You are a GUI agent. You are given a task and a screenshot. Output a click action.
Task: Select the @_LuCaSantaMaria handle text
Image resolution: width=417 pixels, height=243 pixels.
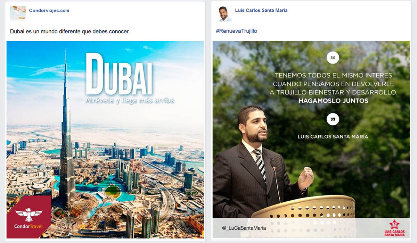244,228
